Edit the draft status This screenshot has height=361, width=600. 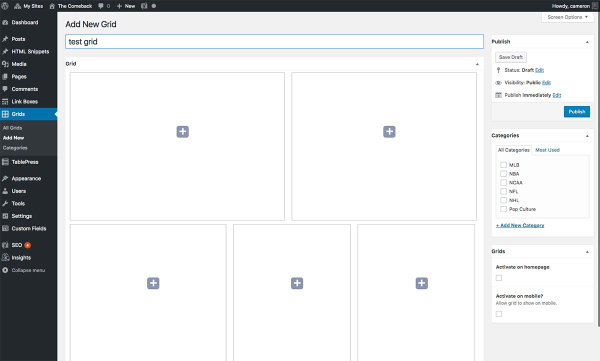pos(539,70)
